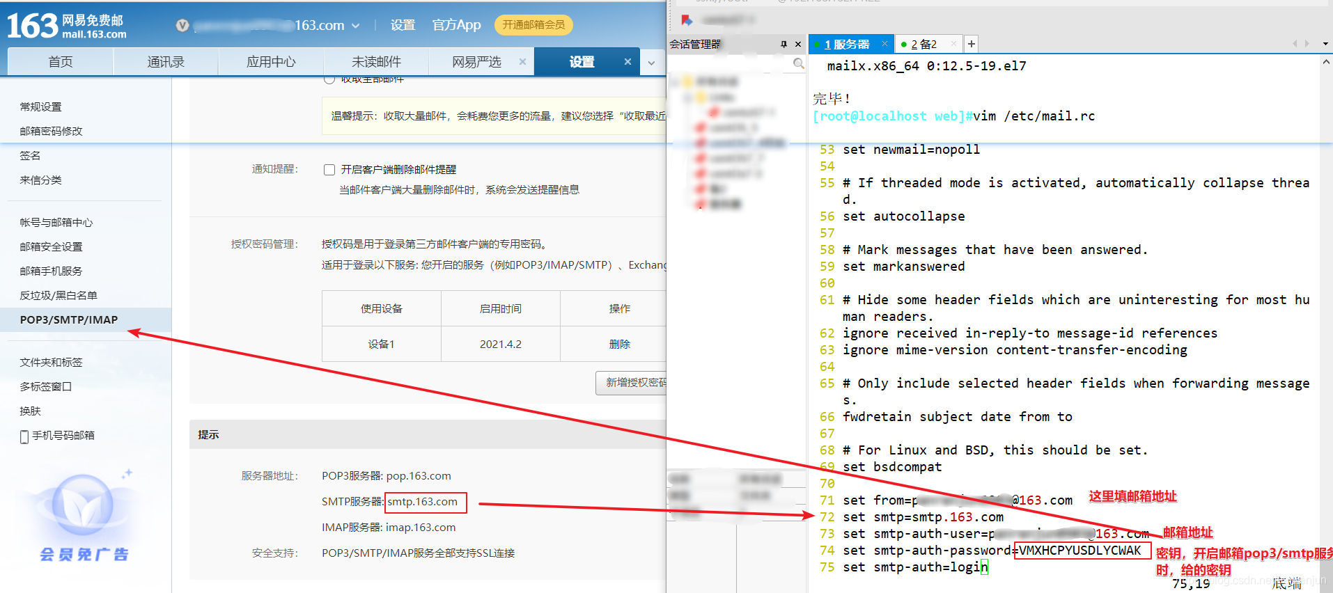Click terminal line 75 "set smtp-auth=login"
The height and width of the screenshot is (593, 1333).
coord(915,567)
